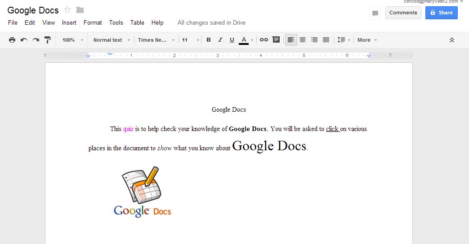Open the View menu
The width and height of the screenshot is (469, 244).
49,23
